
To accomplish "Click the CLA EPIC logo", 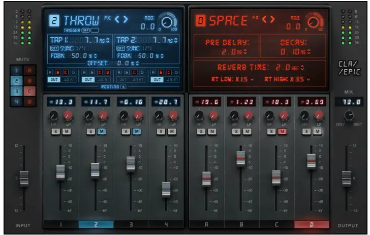I will pyautogui.click(x=349, y=68).
